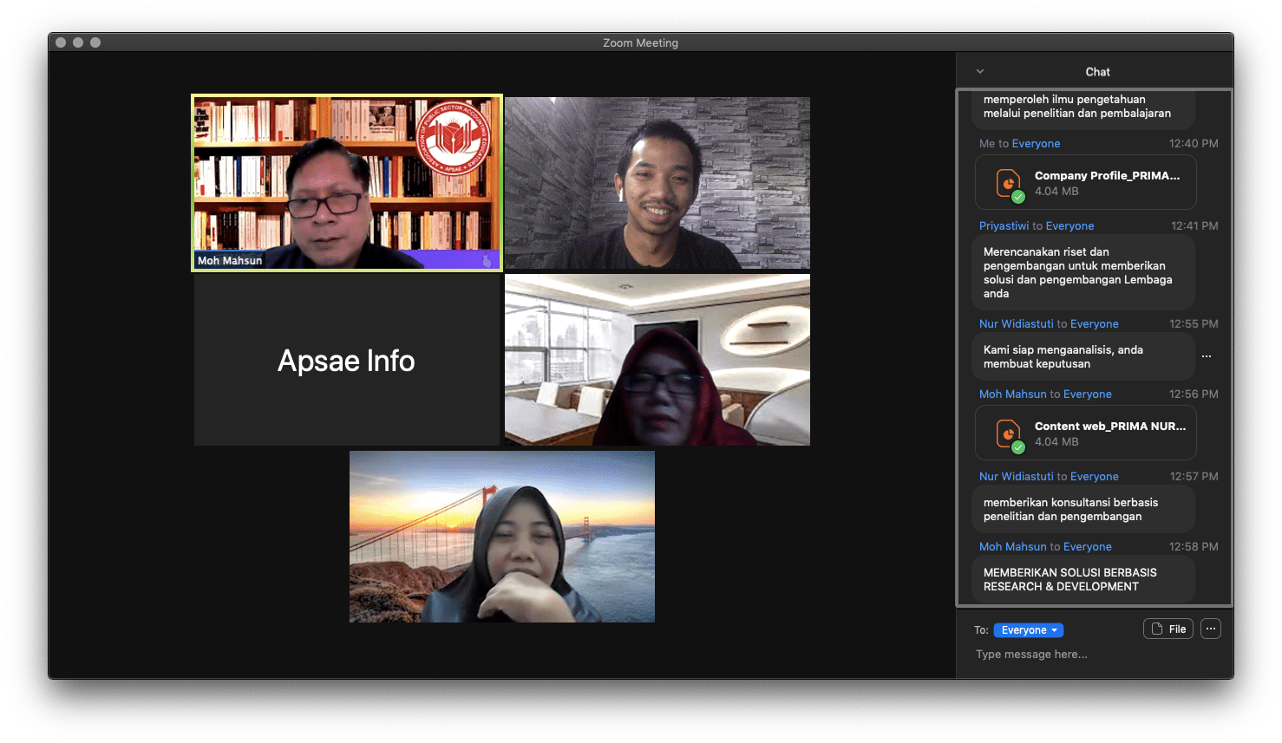The width and height of the screenshot is (1282, 743).
Task: Click the 'Kami siap mengaanalisis' message
Action: [x=1083, y=356]
